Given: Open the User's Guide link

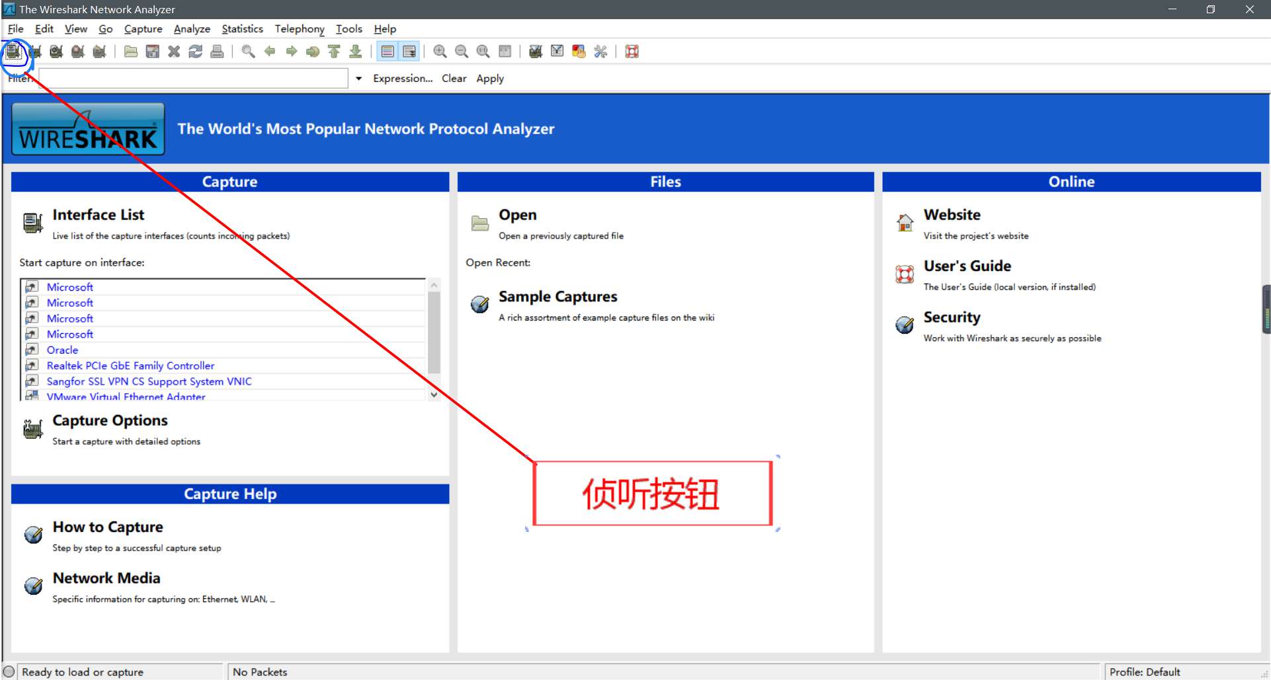Looking at the screenshot, I should (x=967, y=266).
